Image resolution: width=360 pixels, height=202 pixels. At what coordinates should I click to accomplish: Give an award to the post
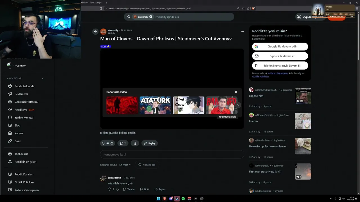click(135, 143)
